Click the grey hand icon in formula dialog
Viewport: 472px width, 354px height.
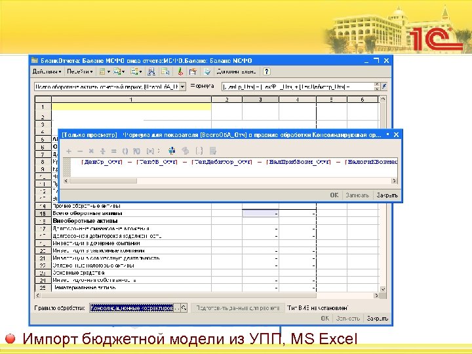(x=185, y=151)
